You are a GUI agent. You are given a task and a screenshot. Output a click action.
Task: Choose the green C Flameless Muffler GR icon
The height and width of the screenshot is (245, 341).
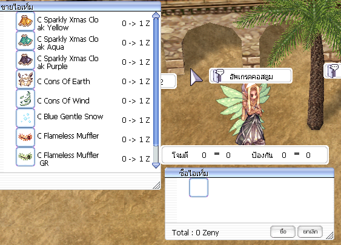[25, 157]
